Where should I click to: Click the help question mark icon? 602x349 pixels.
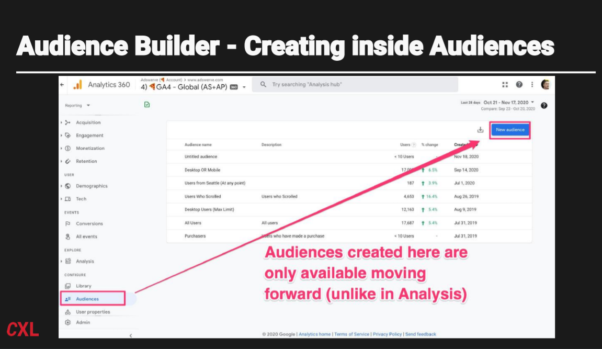pyautogui.click(x=519, y=84)
